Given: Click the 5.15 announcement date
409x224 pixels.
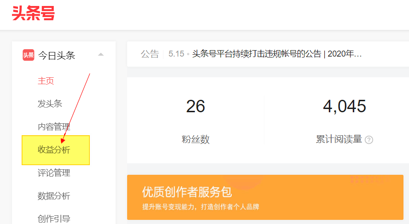Looking at the screenshot, I should tap(176, 54).
